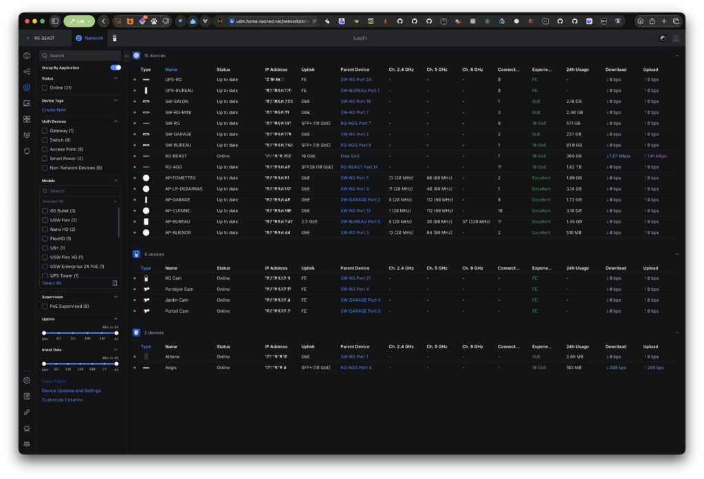Click the tab overview icon in browser
Viewport: 704px width, 479px height.
(676, 21)
